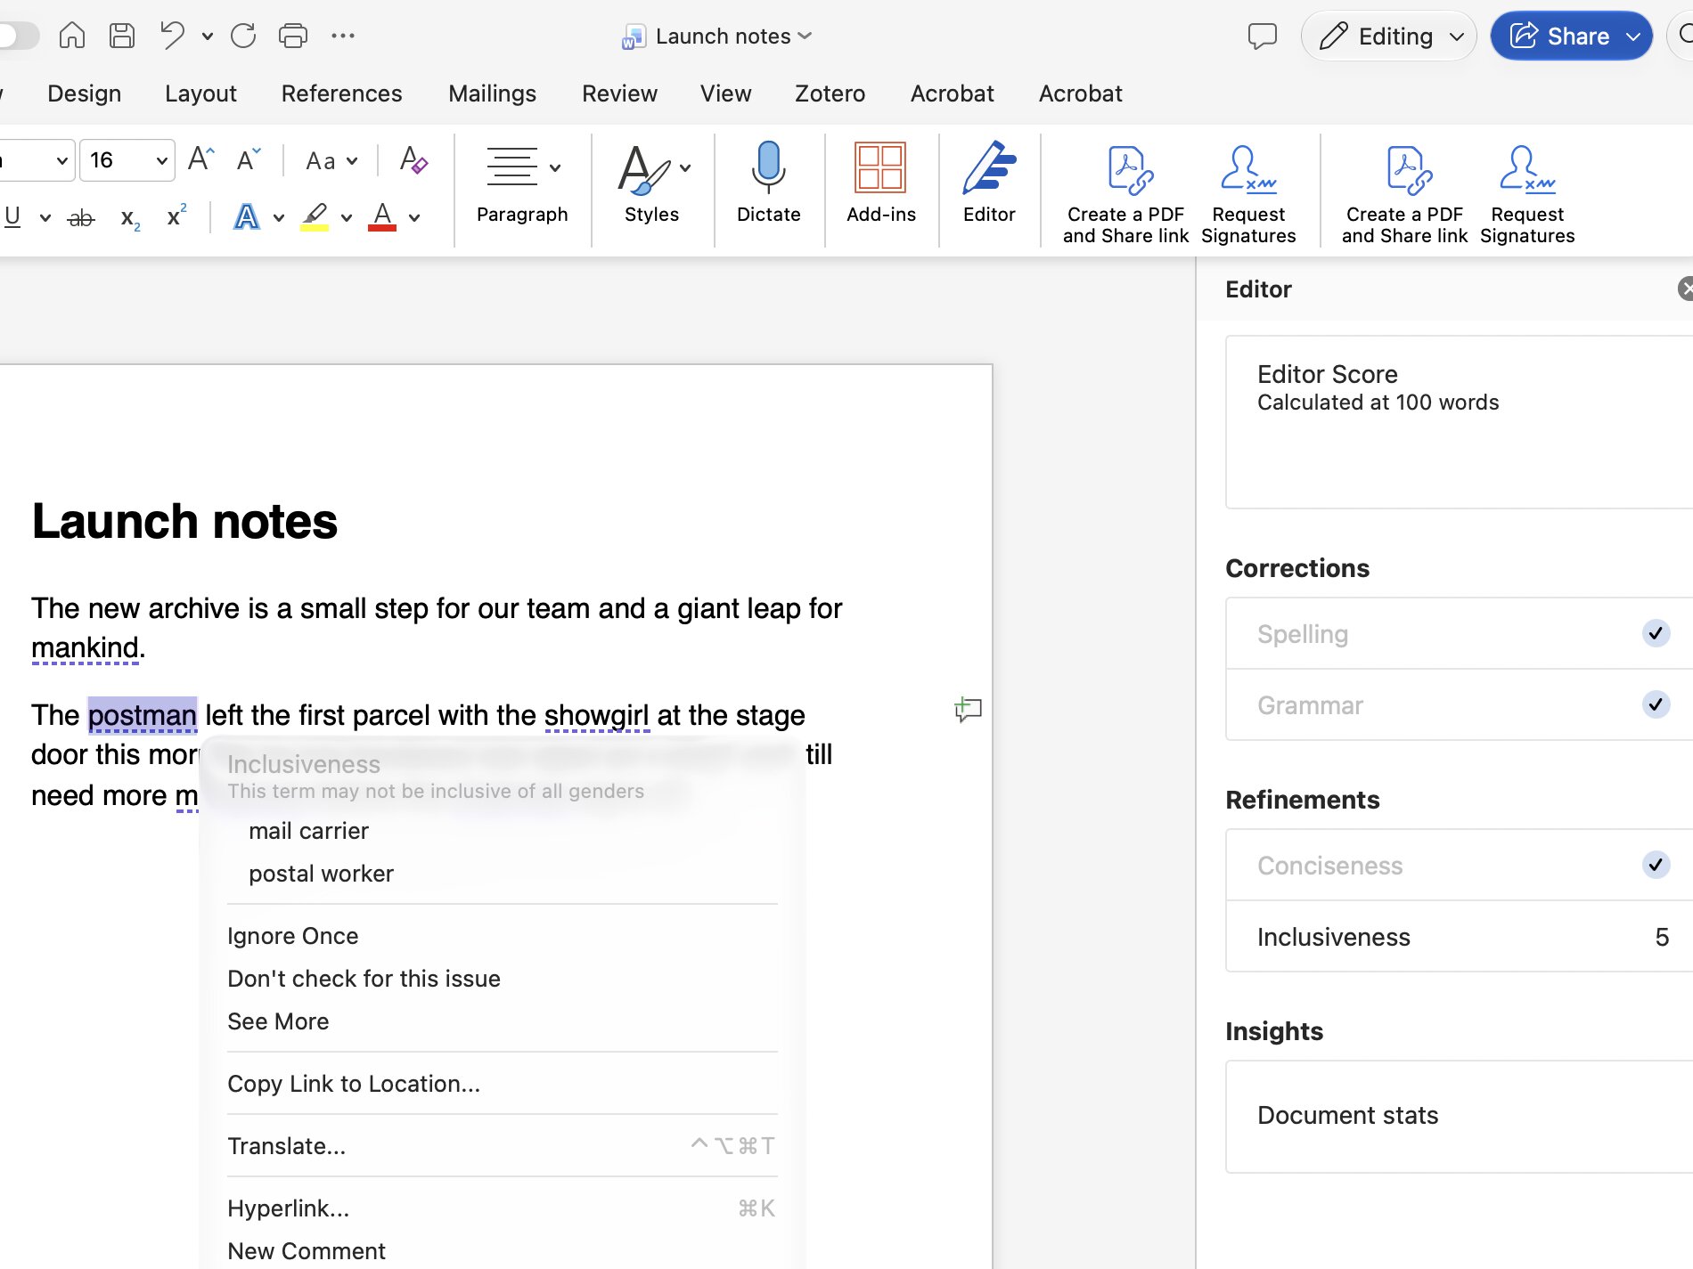Open the Change Case Aa dropdown
Screen dimensions: 1693x1269
point(331,161)
